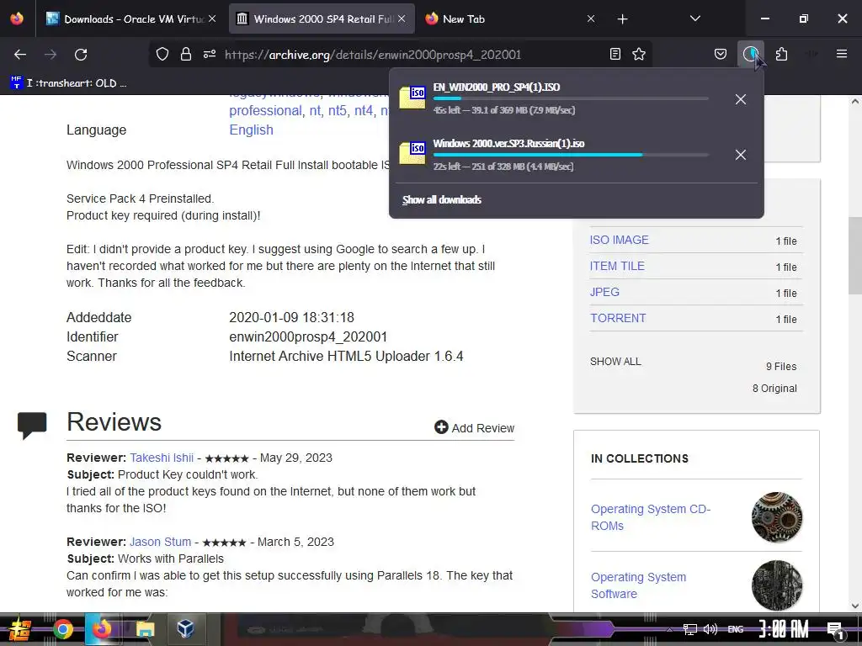Click the EN_WIN2000_PRO_SP4(1).ISO file icon
862x646 pixels.
412,98
